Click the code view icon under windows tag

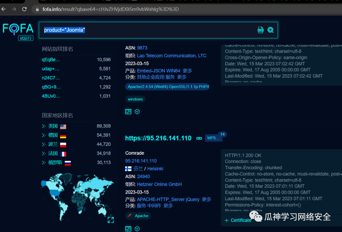coord(128,112)
